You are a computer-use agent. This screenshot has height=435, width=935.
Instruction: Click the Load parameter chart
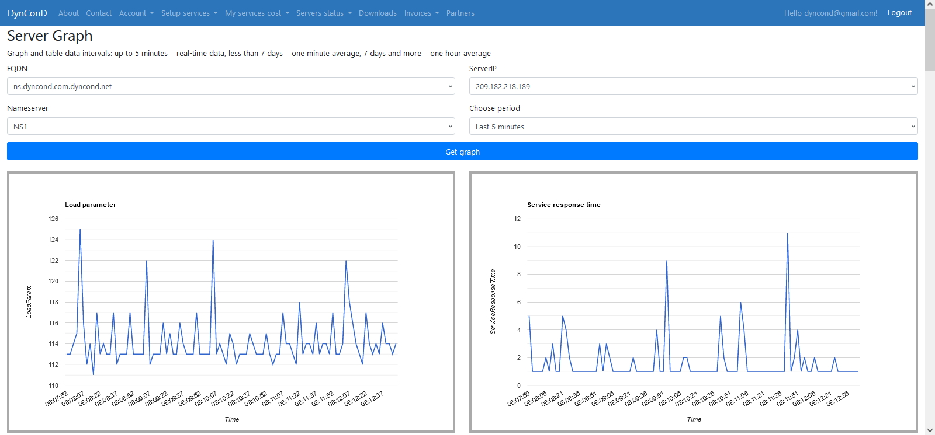pyautogui.click(x=231, y=302)
